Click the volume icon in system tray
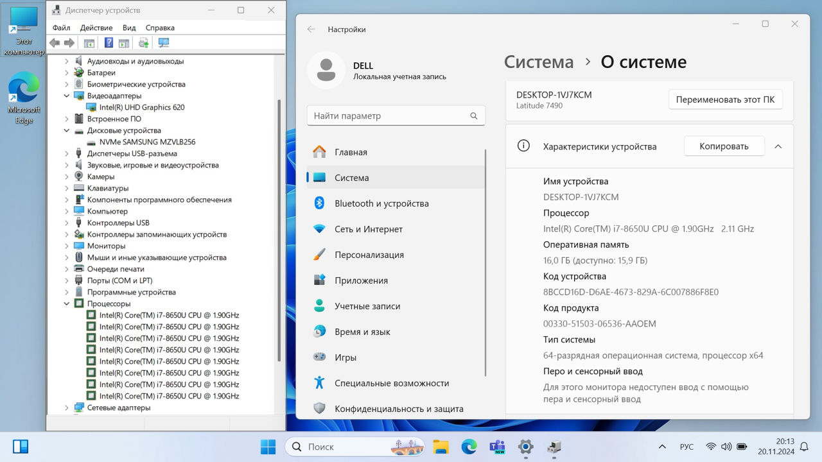Image resolution: width=822 pixels, height=462 pixels. tap(726, 447)
